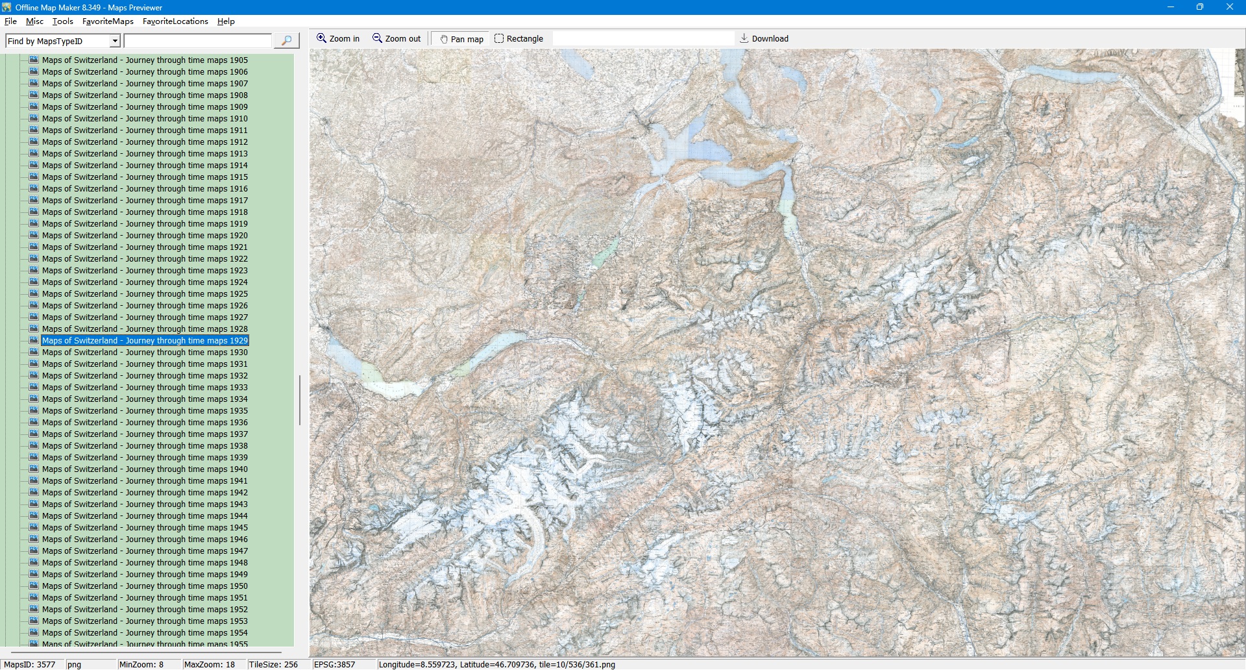Open the Find by MapsTypeID dropdown

click(115, 41)
